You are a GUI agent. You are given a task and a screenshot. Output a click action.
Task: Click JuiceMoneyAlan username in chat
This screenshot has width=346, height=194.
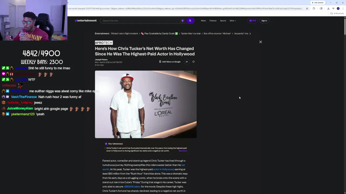[x=20, y=108]
